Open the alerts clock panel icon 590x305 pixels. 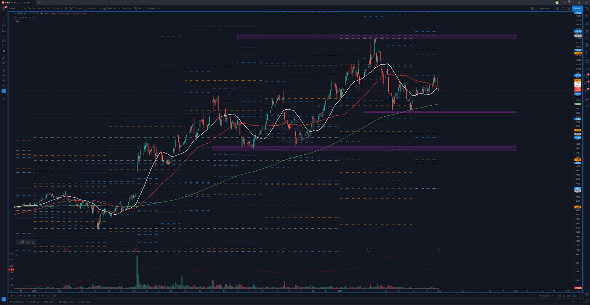coord(587,17)
